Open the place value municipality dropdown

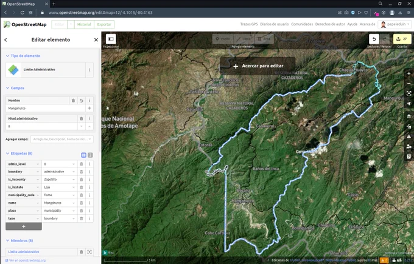tap(74, 211)
